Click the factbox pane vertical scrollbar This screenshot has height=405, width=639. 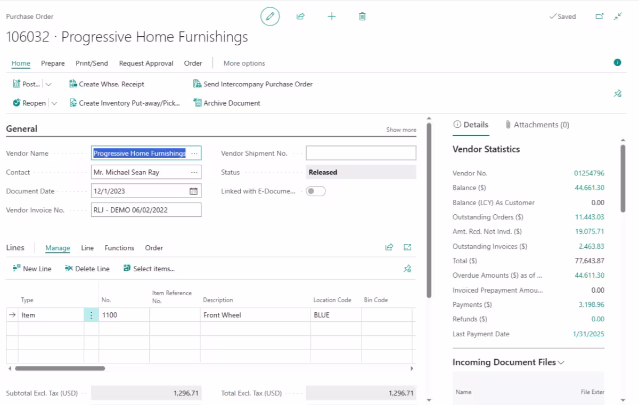pos(623,179)
